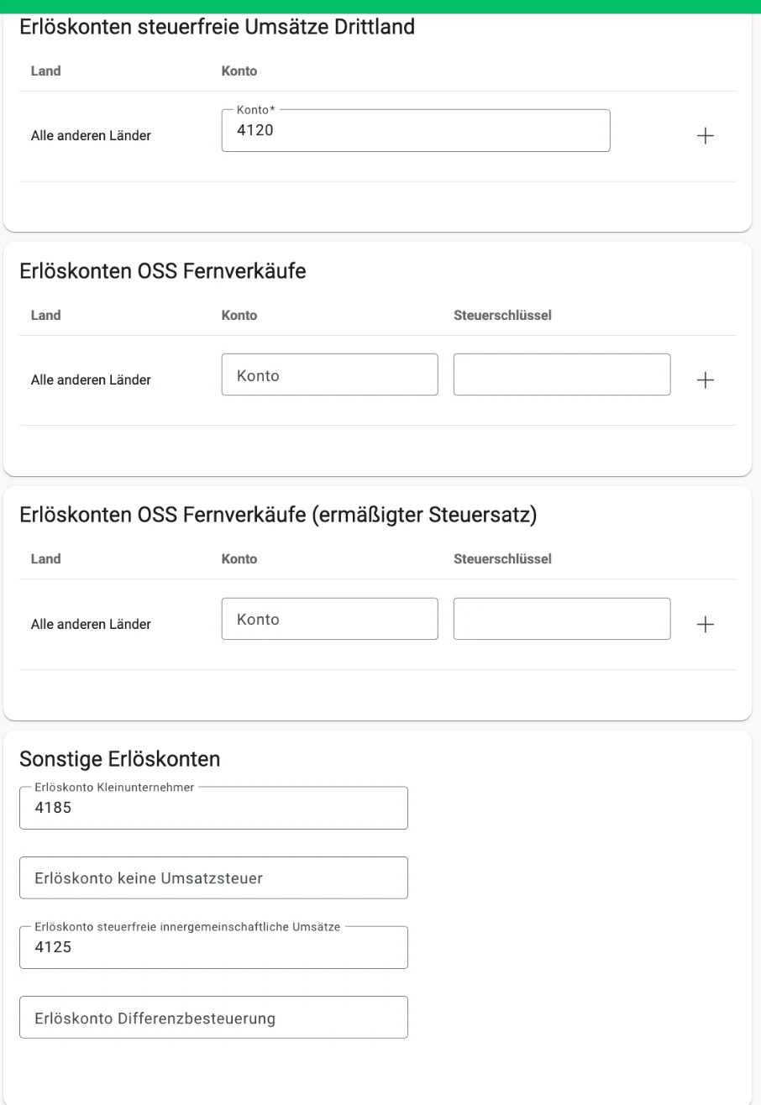Edit Konto field containing 4120
The image size is (761, 1105).
point(416,131)
